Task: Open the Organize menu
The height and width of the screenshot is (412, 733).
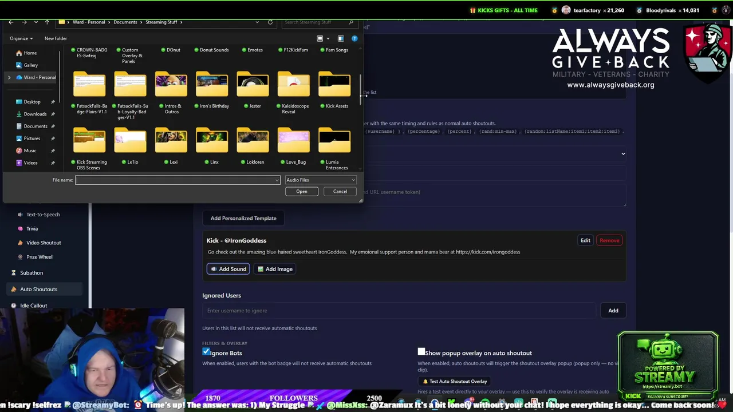Action: [x=21, y=38]
